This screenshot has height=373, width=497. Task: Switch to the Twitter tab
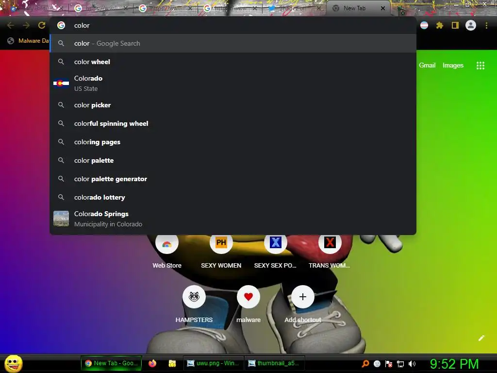click(x=293, y=8)
